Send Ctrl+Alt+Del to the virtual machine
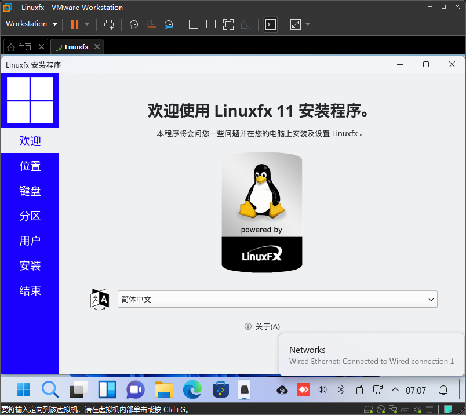The image size is (466, 415). click(x=109, y=24)
